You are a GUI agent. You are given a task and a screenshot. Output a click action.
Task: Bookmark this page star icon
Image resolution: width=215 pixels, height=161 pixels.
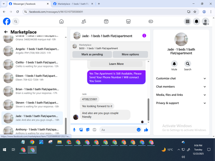point(195,12)
